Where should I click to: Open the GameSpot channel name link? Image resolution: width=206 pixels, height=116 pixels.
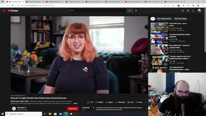pyautogui.click(x=21, y=108)
